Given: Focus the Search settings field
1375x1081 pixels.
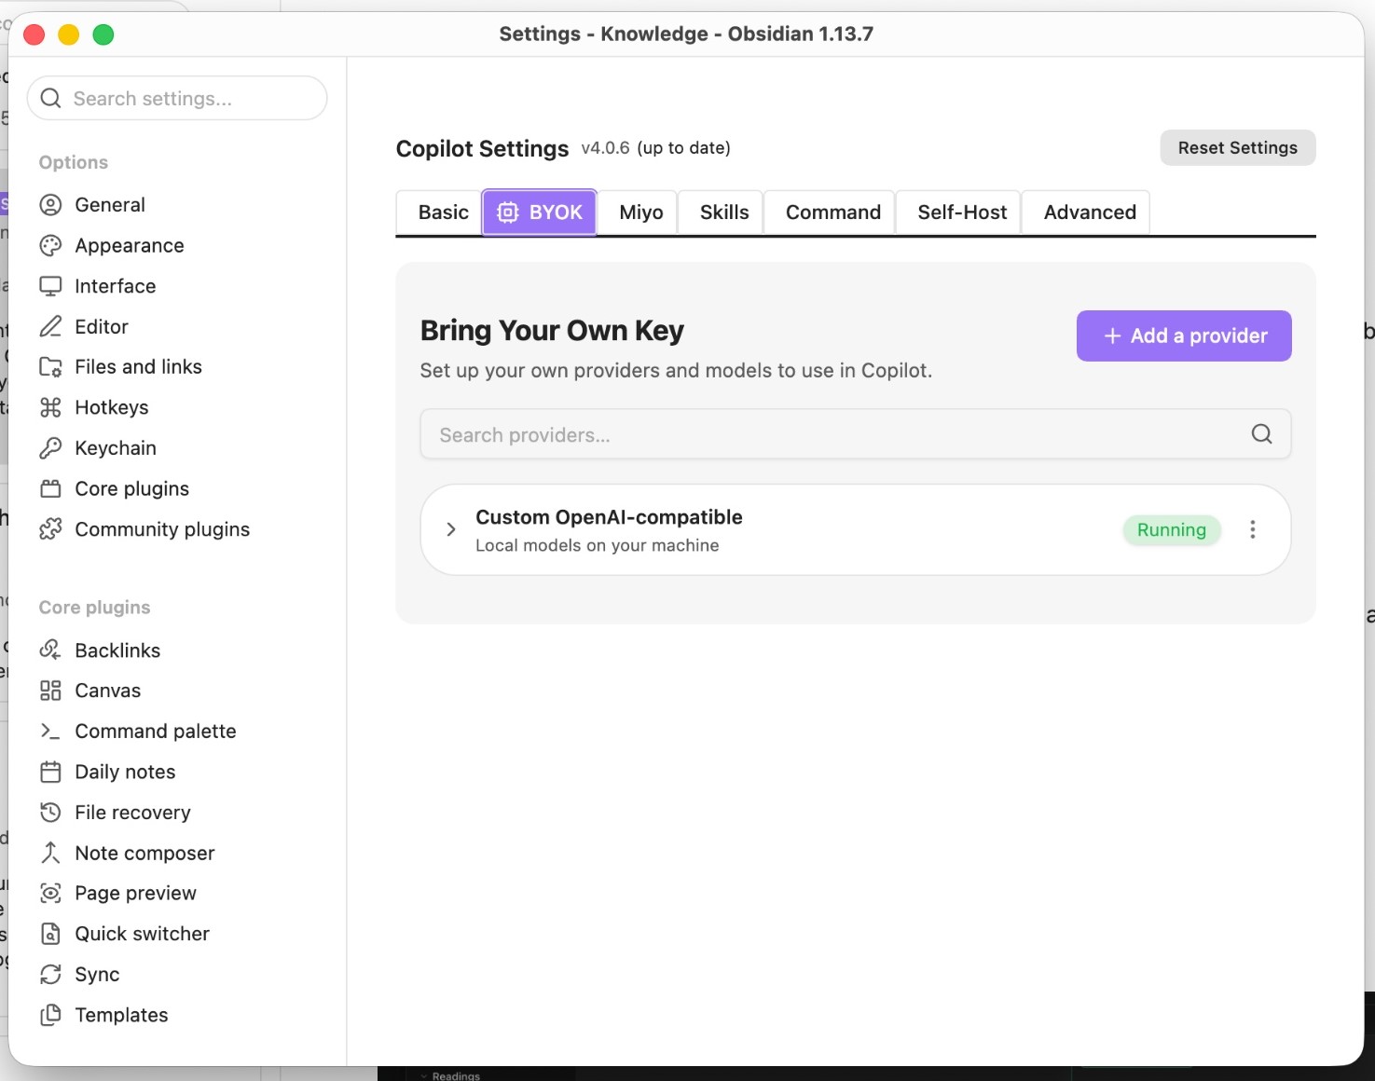Looking at the screenshot, I should (177, 99).
